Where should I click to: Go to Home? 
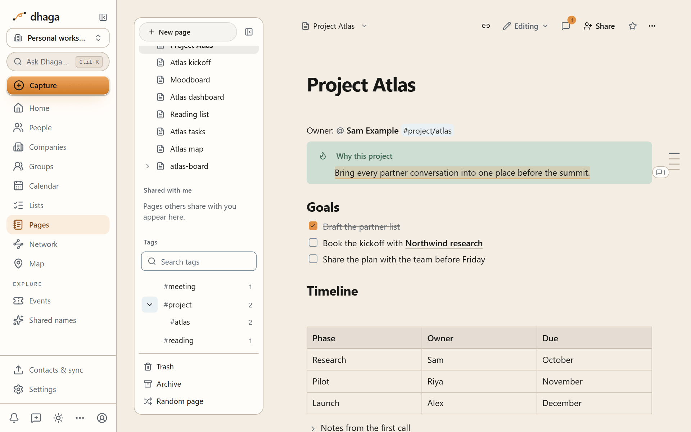[58, 108]
